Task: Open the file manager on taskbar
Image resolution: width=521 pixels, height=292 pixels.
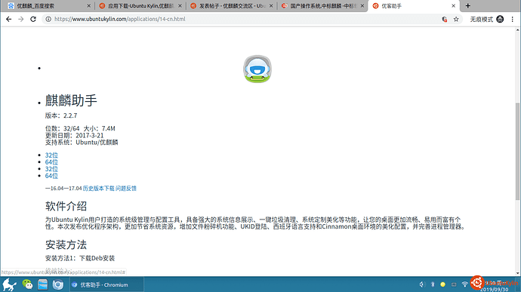Action: tap(42, 284)
